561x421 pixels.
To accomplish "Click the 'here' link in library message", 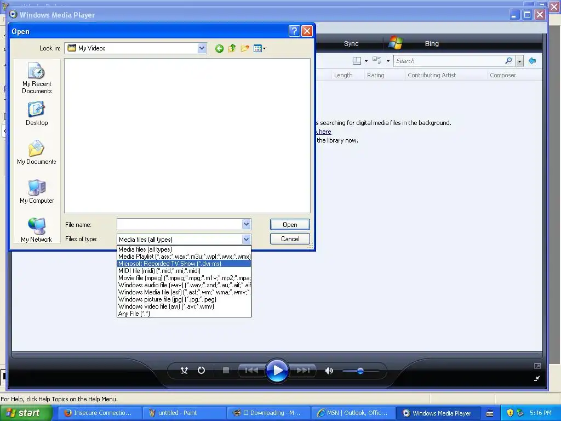I will click(x=325, y=132).
